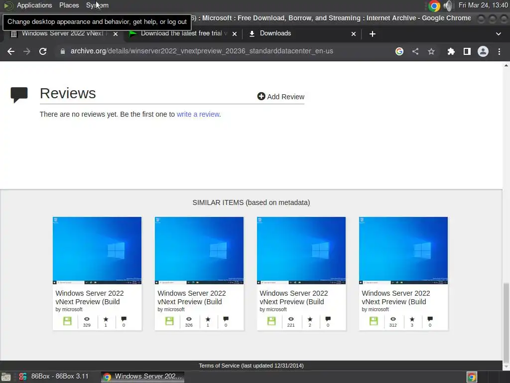The width and height of the screenshot is (510, 383).
Task: Click the title of the card with 221 views
Action: point(294,297)
